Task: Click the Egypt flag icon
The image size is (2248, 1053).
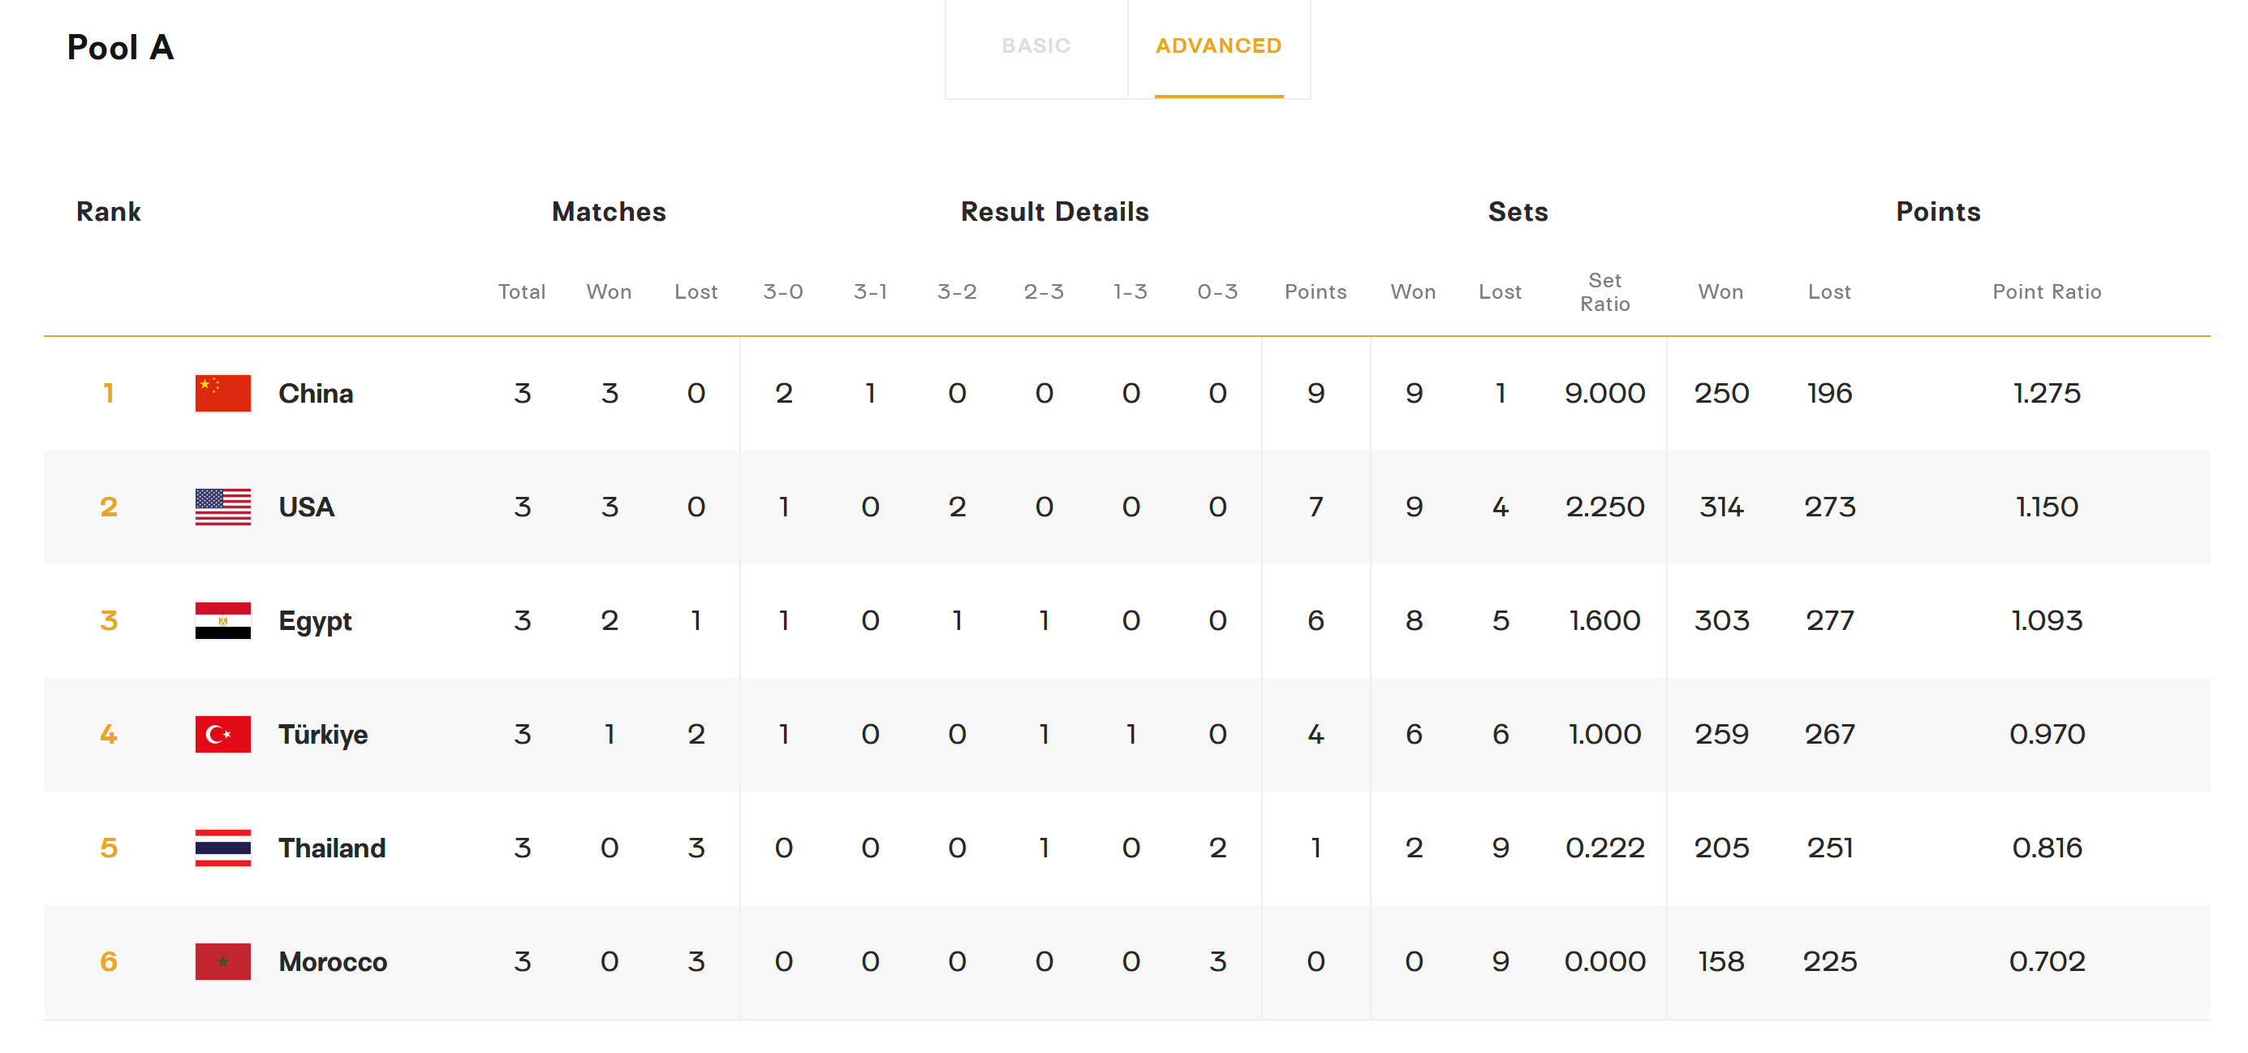Action: 222,621
